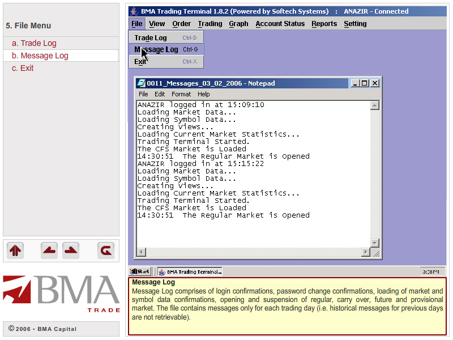The width and height of the screenshot is (453, 340).
Task: Open the Trading menu
Action: click(210, 24)
